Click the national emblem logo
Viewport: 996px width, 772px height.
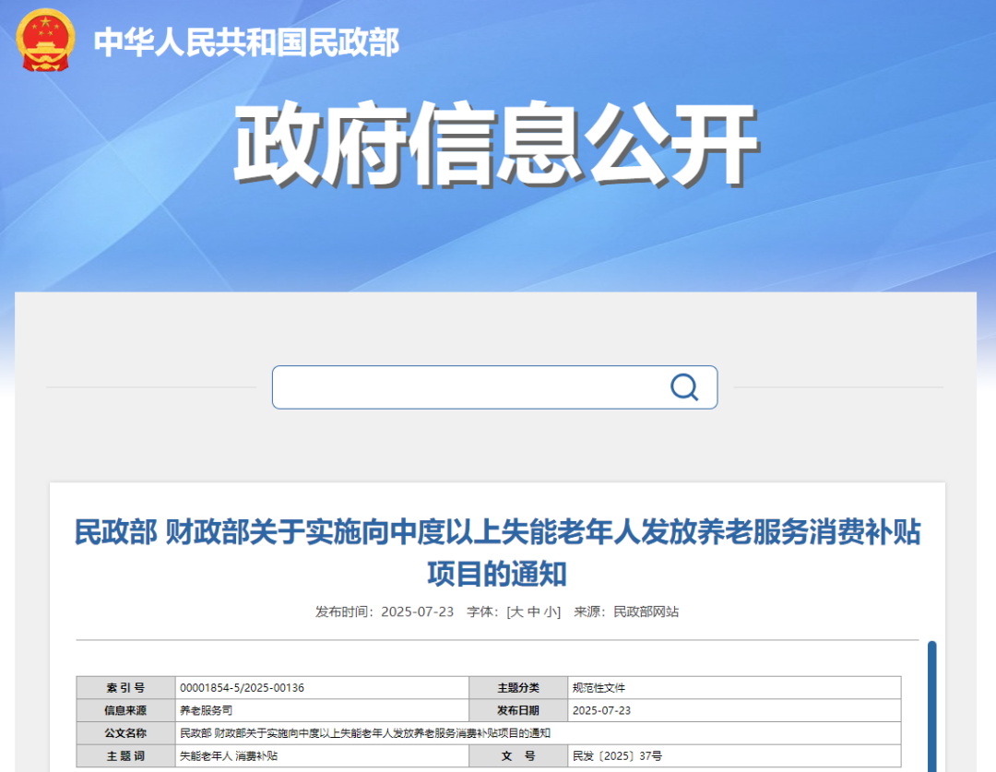(46, 41)
